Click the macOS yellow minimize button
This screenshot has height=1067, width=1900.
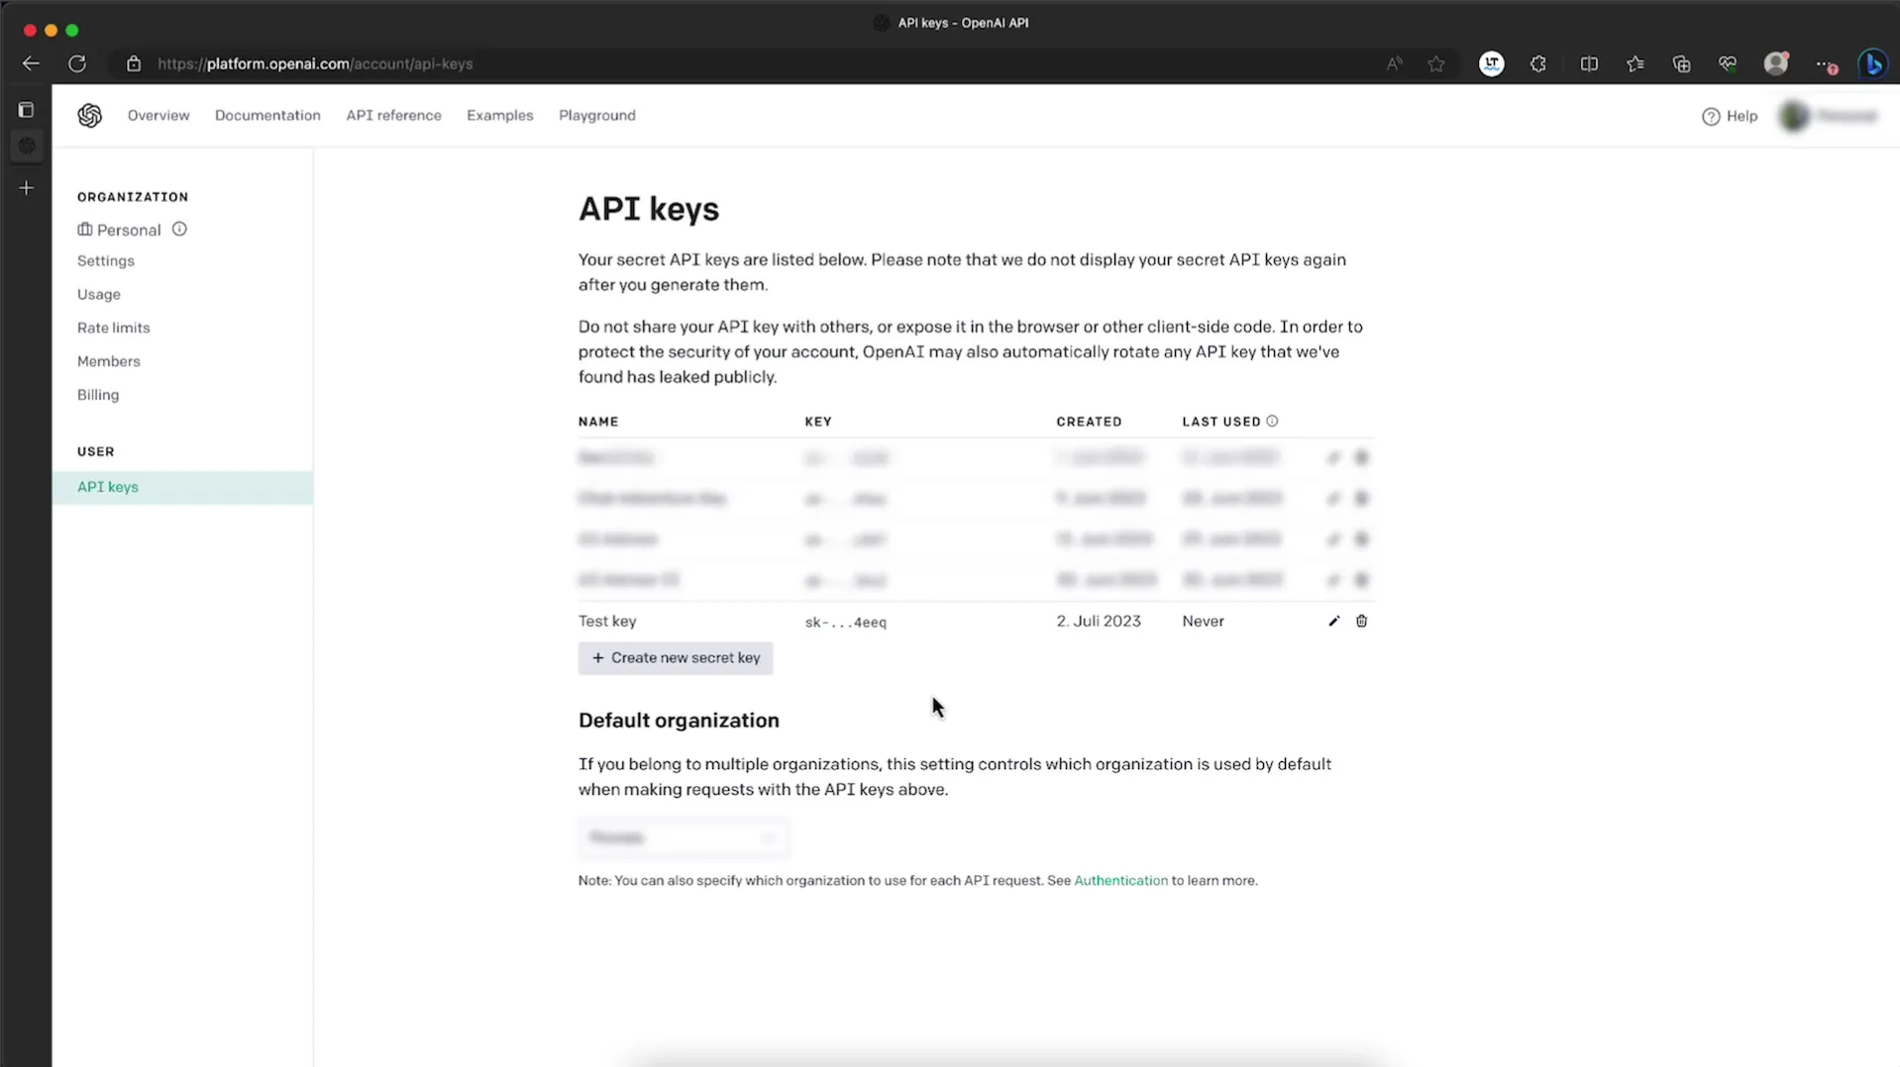52,31
